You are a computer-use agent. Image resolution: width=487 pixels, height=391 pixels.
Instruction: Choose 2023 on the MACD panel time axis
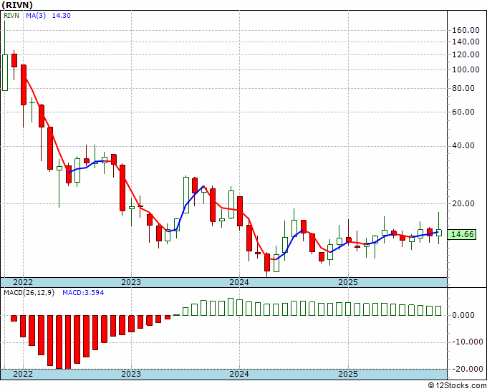(x=131, y=374)
